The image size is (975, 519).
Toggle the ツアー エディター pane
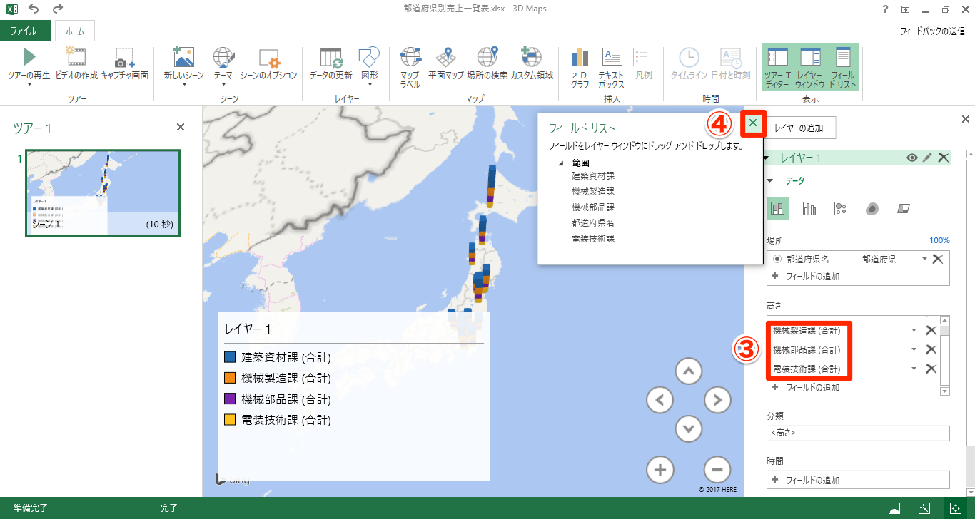(x=777, y=68)
